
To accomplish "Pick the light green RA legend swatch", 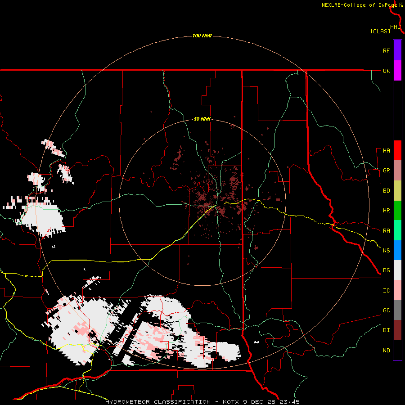I will tap(397, 230).
